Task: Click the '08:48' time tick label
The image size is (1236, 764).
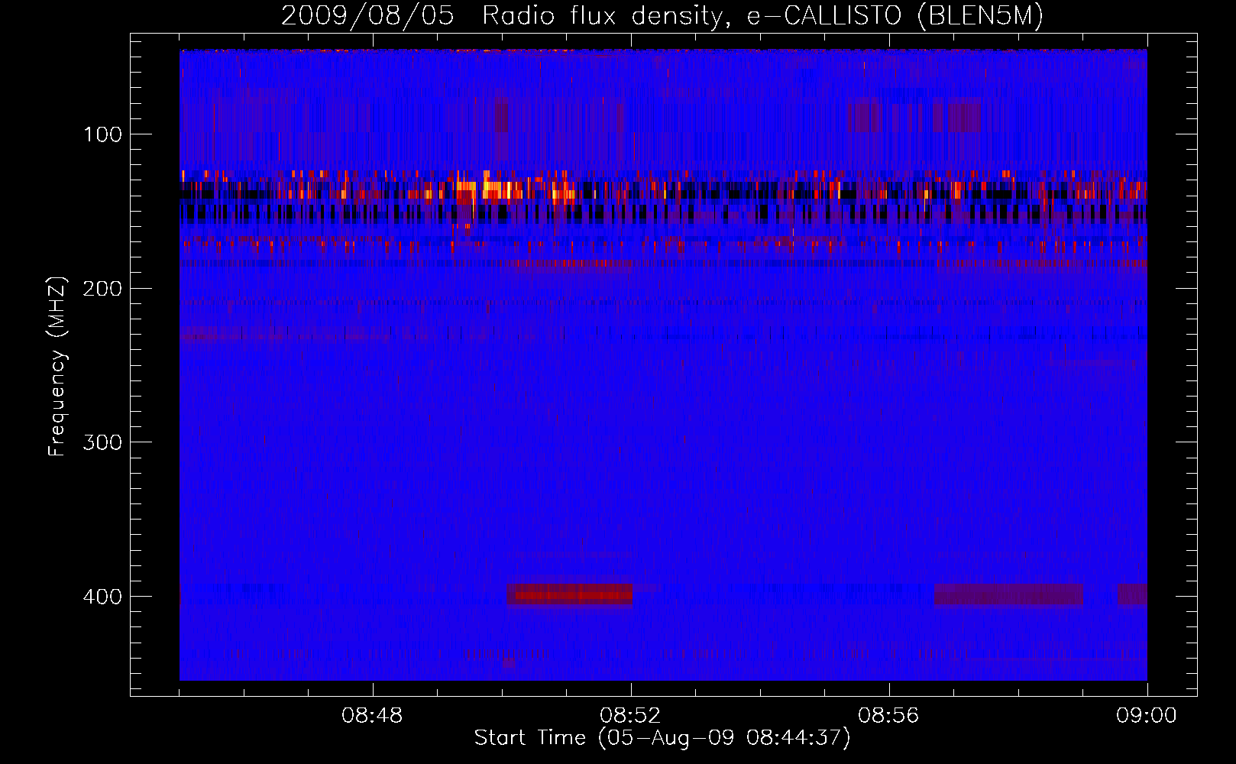Action: click(372, 716)
